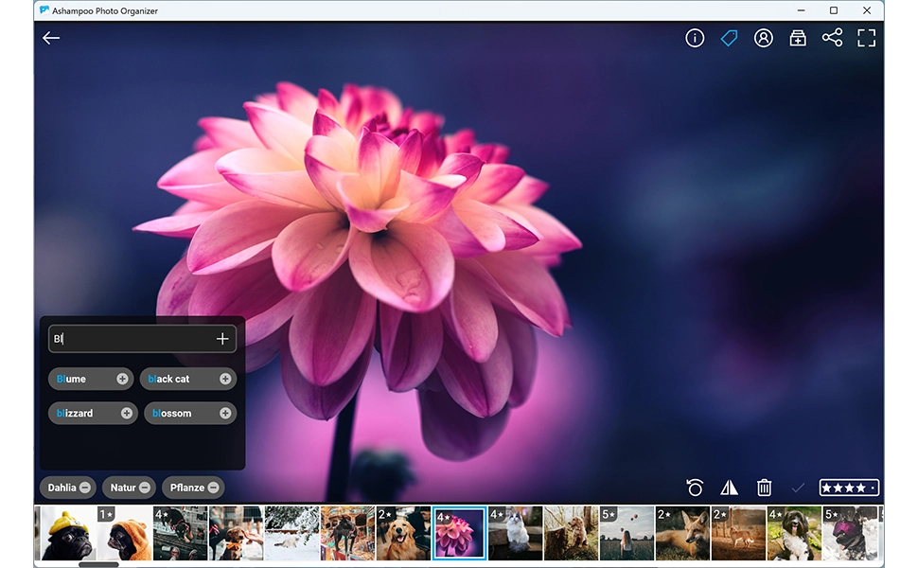Select the white cat thumbnail
This screenshot has height=568, width=918.
[515, 531]
